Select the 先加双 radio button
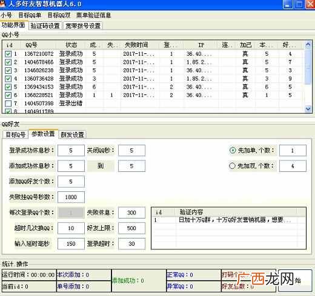Viewport: 315px width, 296px height. click(232, 166)
